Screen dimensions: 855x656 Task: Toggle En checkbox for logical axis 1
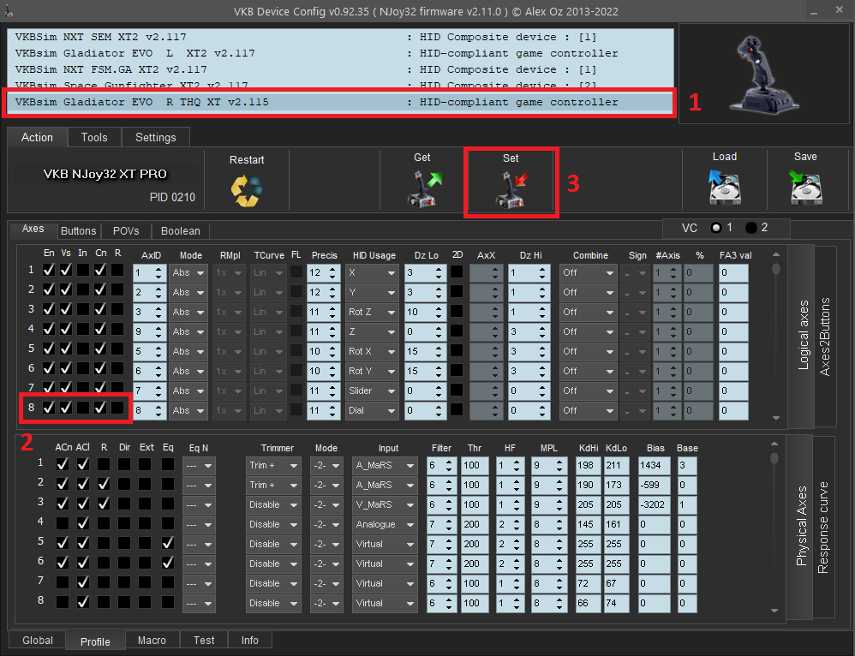point(49,270)
